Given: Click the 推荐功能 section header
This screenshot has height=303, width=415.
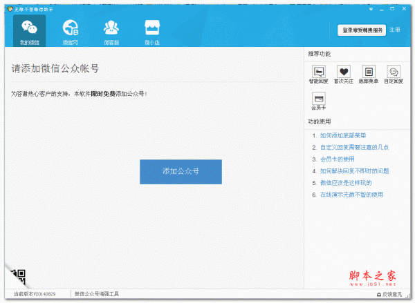Looking at the screenshot, I should click(x=319, y=54).
